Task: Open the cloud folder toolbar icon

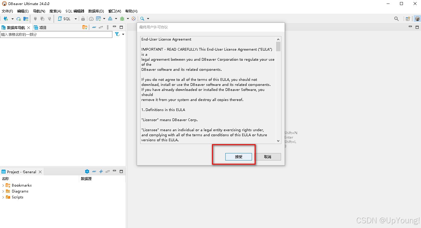Action: click(26, 19)
